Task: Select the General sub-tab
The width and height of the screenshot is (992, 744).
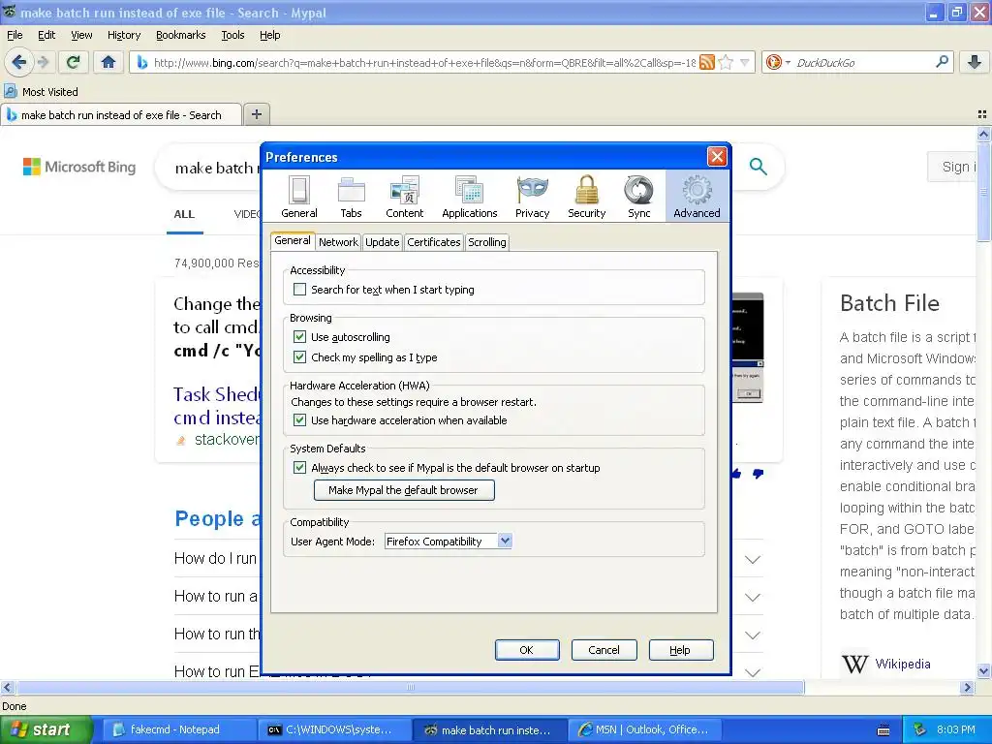Action: pyautogui.click(x=293, y=240)
